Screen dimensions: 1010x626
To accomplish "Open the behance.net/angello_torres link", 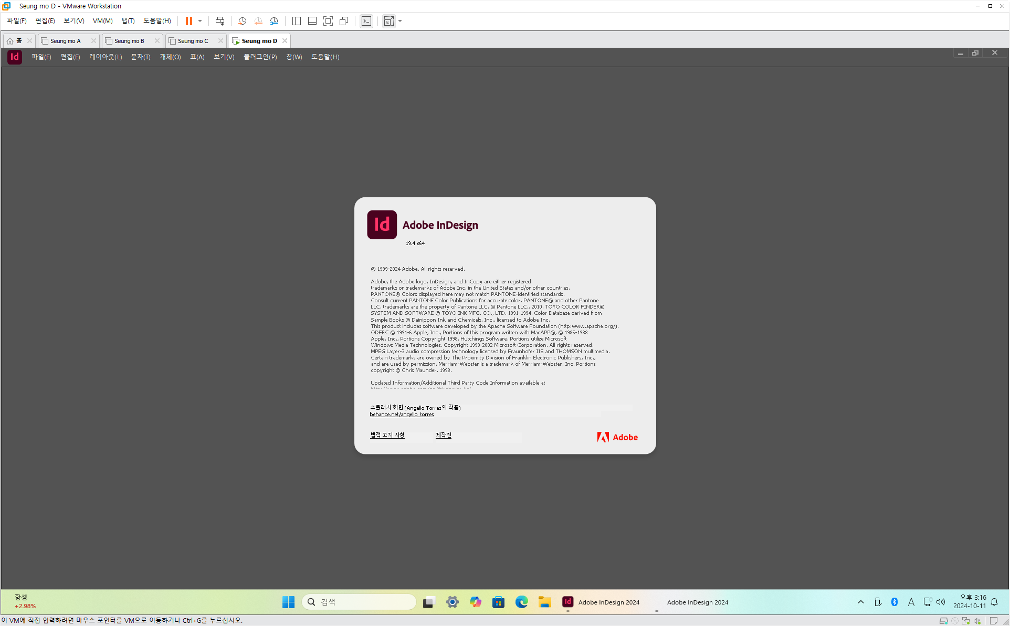I will pyautogui.click(x=402, y=415).
